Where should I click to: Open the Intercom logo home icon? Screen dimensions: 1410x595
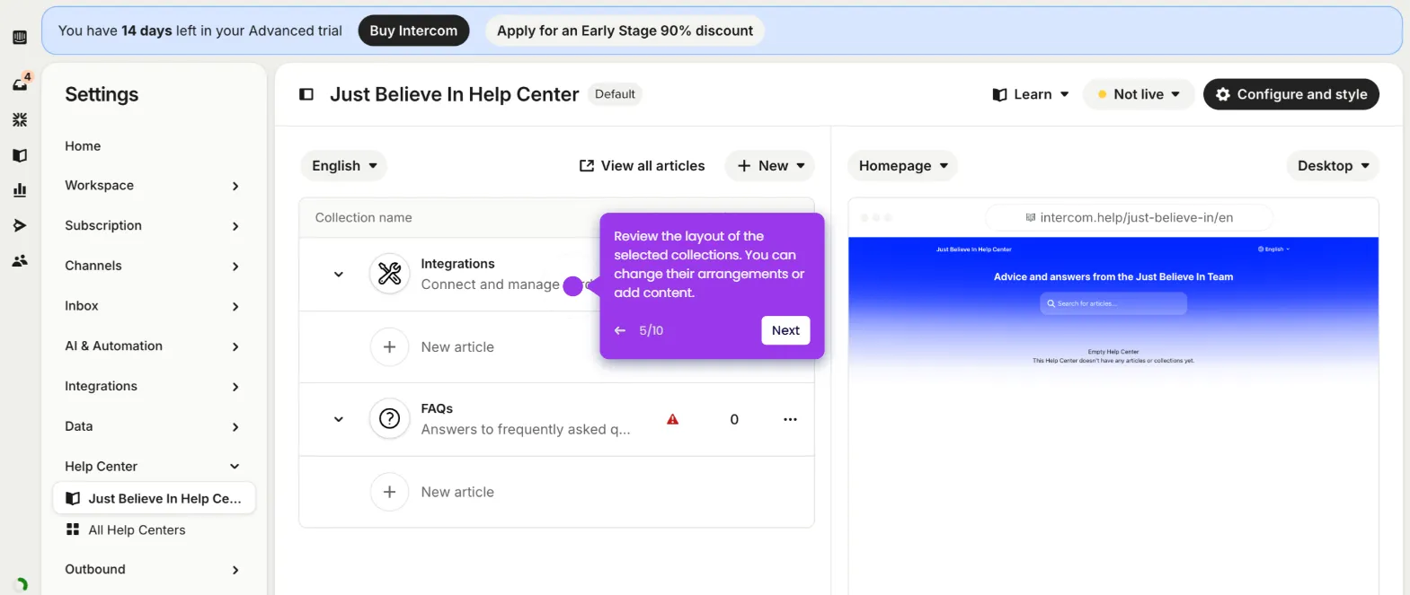tap(20, 38)
